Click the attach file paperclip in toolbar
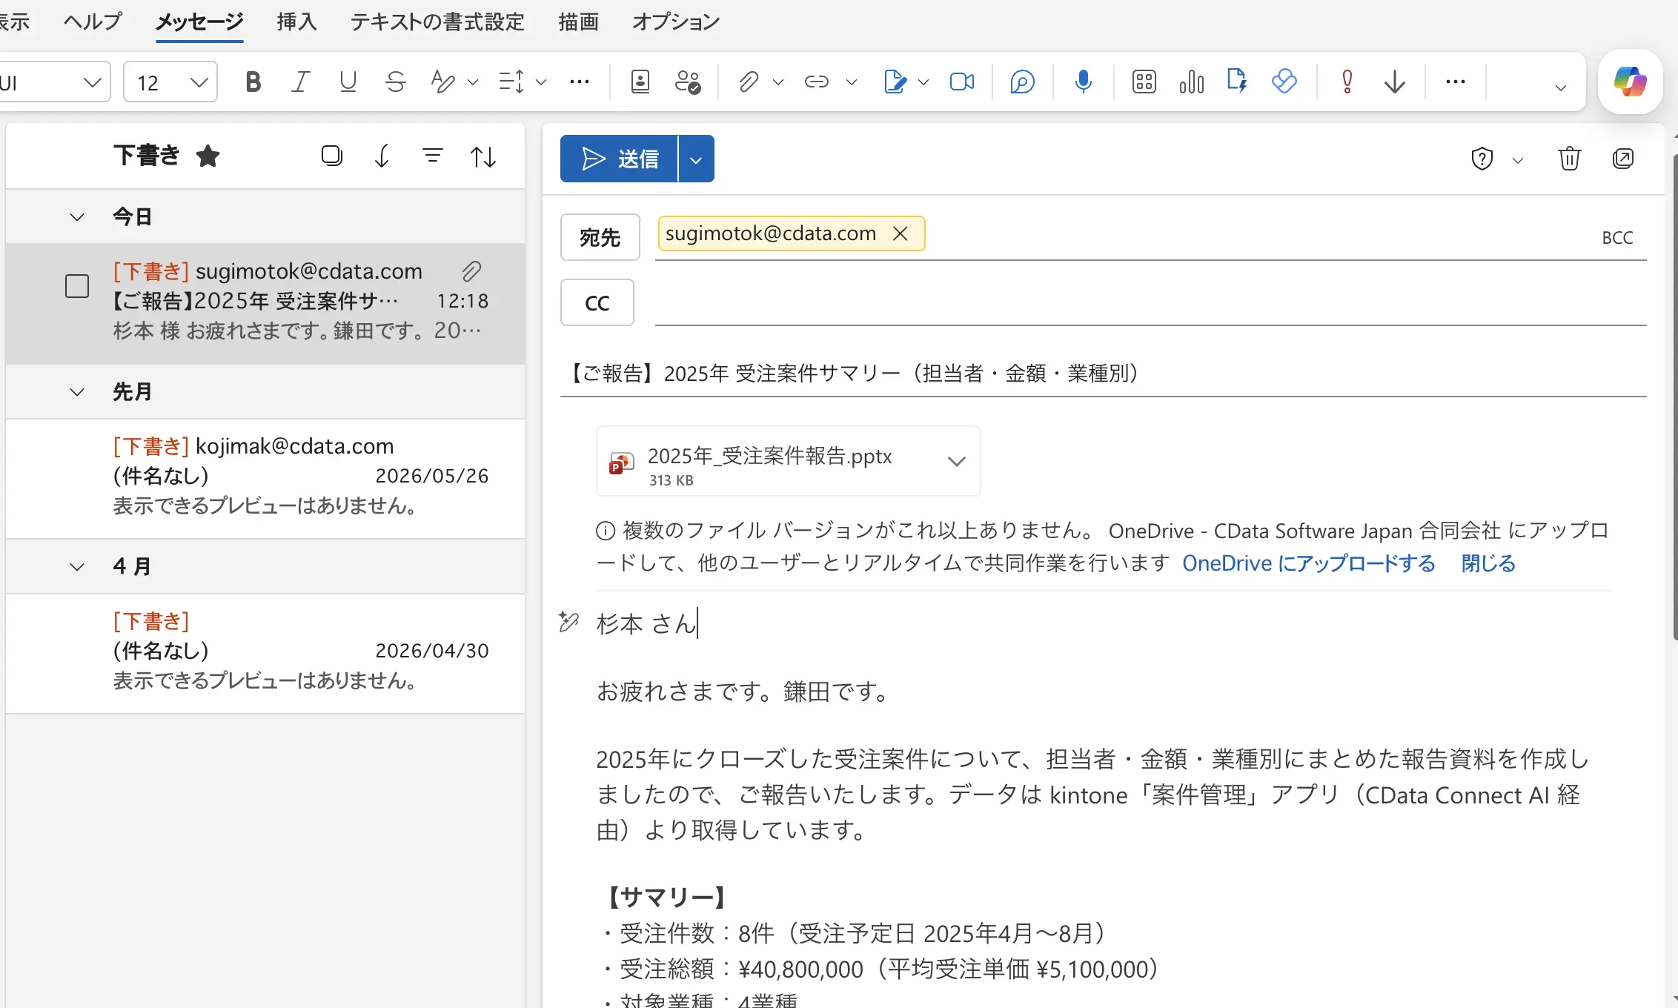Image resolution: width=1678 pixels, height=1008 pixels. [749, 82]
